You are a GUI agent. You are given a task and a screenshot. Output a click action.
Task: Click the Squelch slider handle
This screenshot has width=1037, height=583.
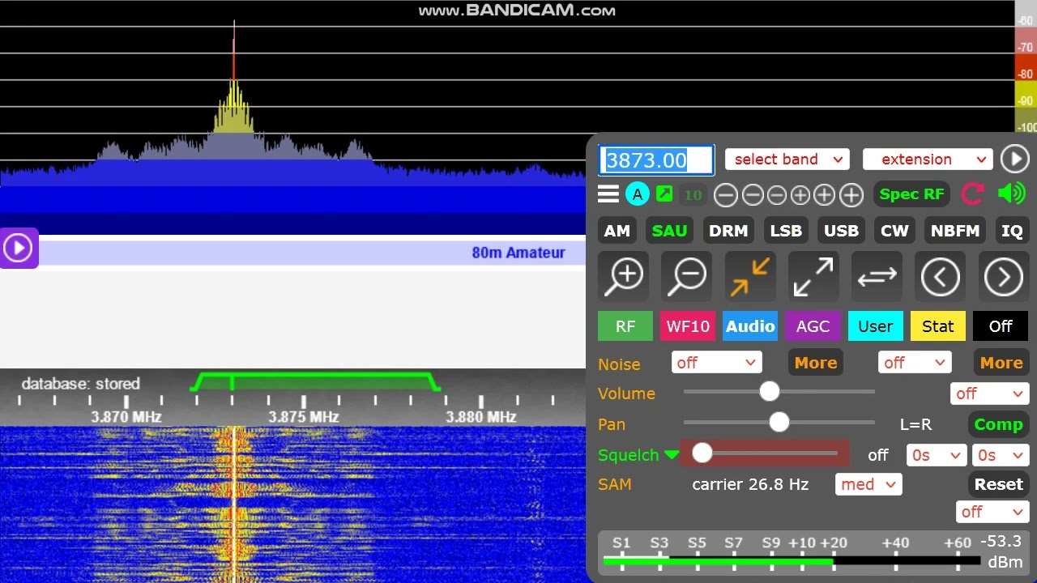point(702,453)
